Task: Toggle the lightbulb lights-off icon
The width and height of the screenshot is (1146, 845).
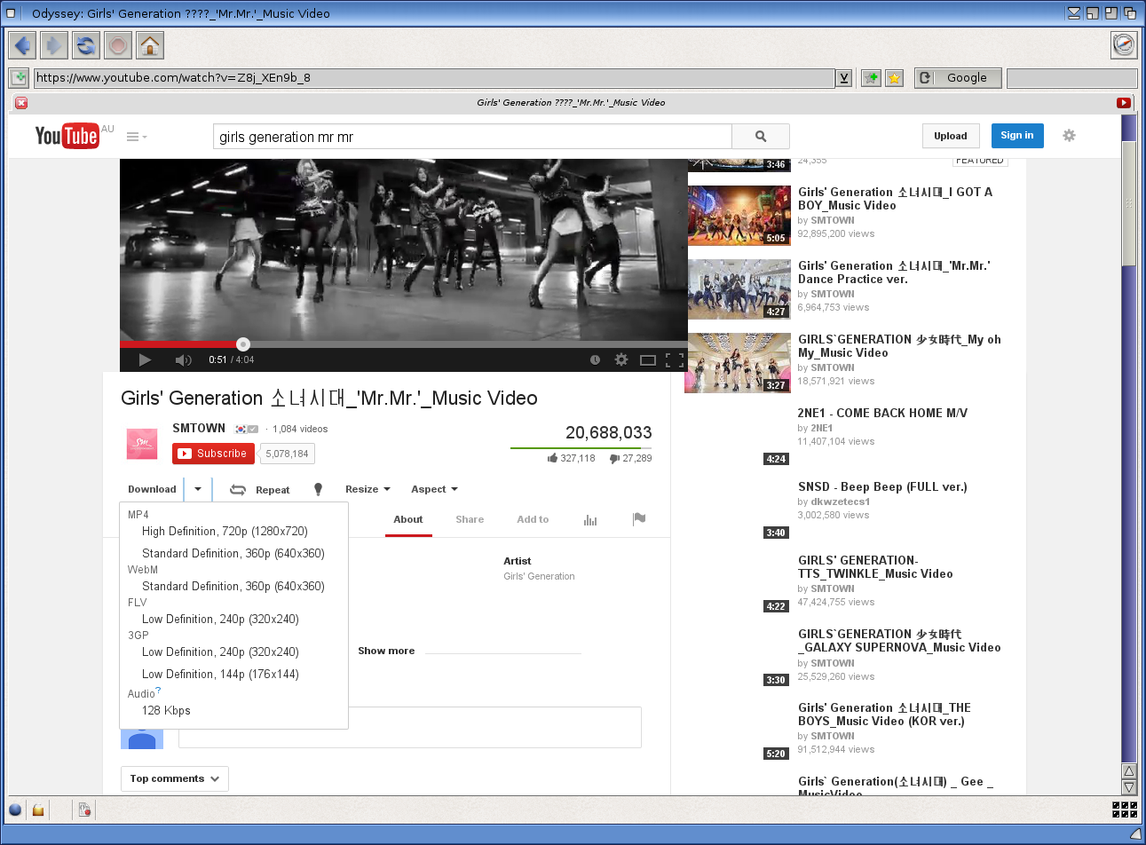Action: tap(318, 490)
